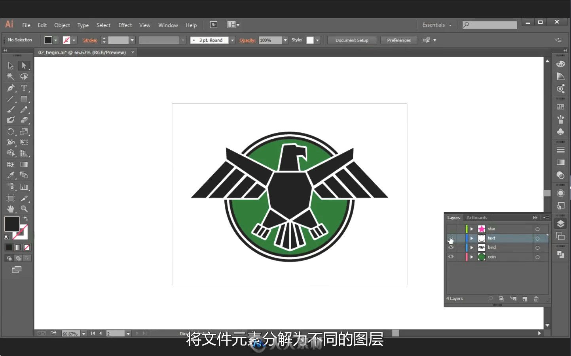The height and width of the screenshot is (356, 571).
Task: Open the File menu
Action: [26, 25]
